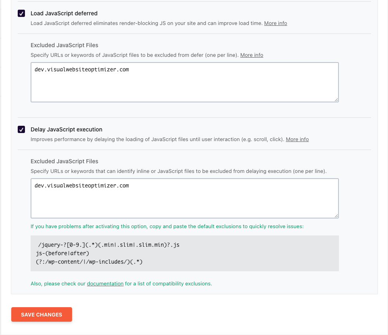This screenshot has height=335, width=388.
Task: Click the jquery regex line in default exclusions
Action: [109, 245]
